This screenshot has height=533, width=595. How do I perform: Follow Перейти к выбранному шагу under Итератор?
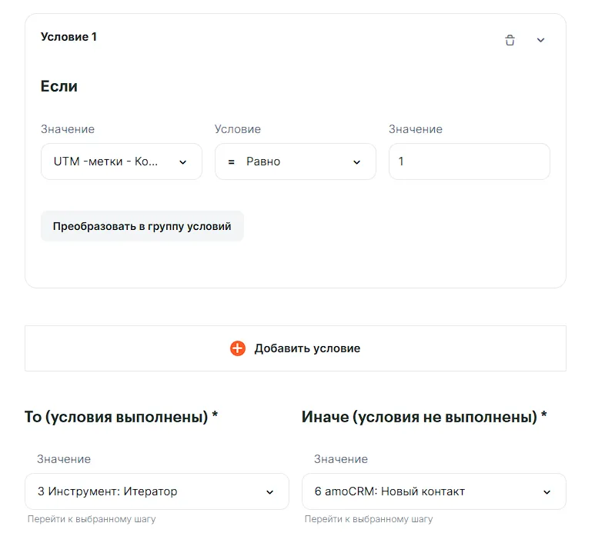(92, 519)
